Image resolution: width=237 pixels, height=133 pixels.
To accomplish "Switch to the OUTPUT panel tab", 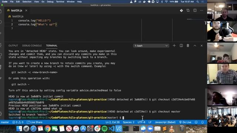I will tap(13, 45).
